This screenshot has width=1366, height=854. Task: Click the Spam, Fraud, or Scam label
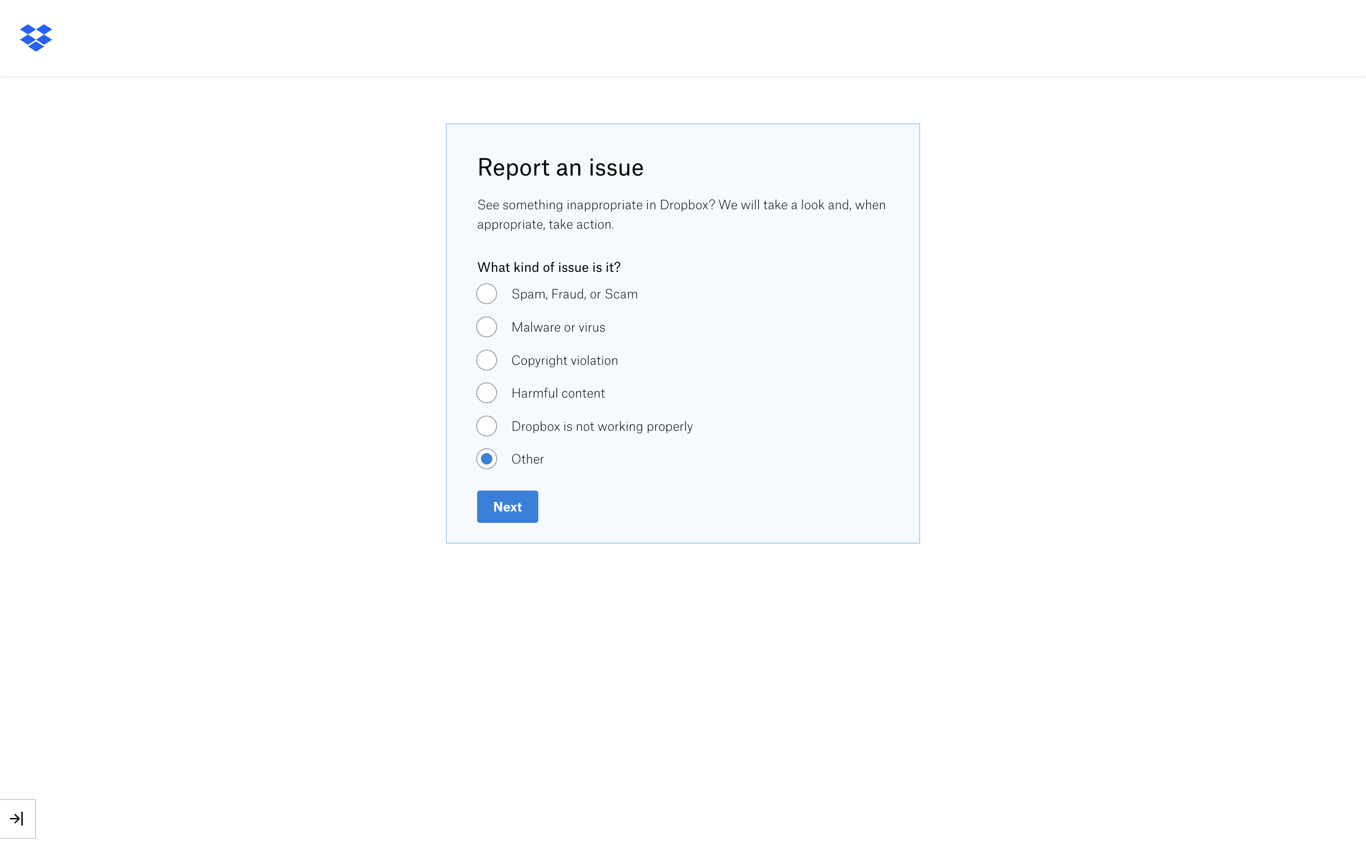coord(574,294)
